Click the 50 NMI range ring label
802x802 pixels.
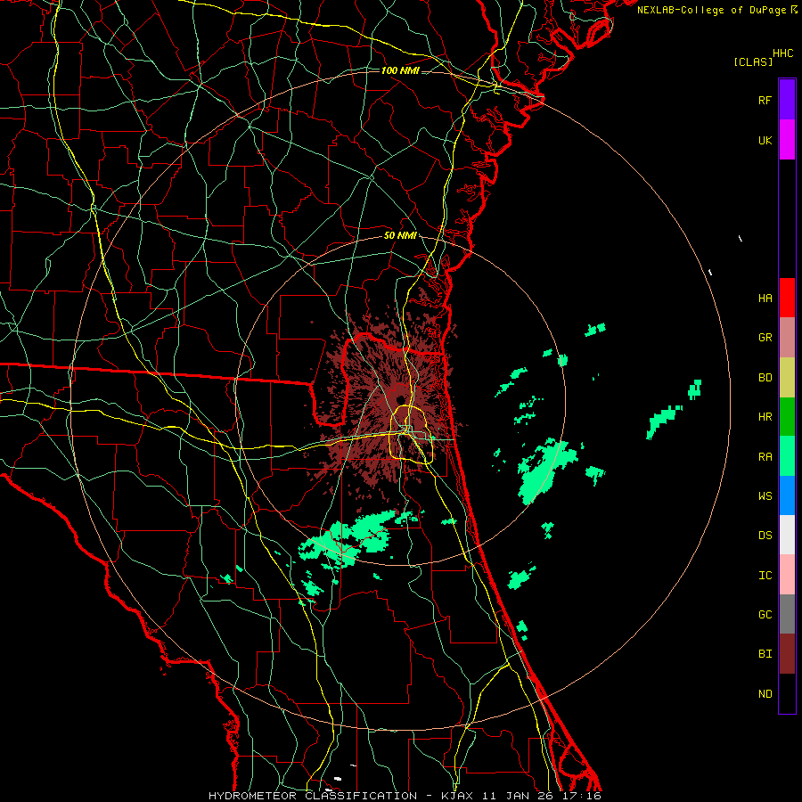400,236
